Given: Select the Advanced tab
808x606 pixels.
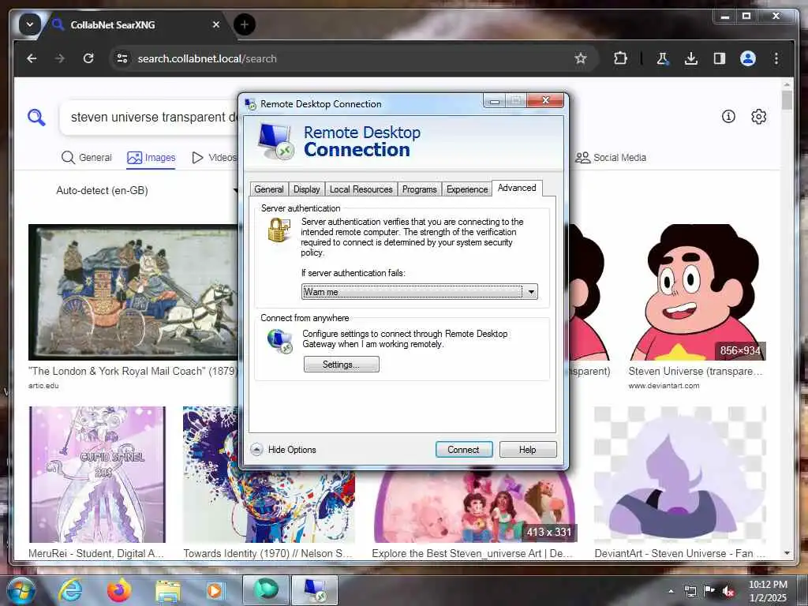Looking at the screenshot, I should (x=517, y=188).
